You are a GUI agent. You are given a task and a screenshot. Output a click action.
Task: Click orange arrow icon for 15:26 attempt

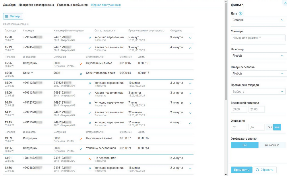tap(81, 64)
